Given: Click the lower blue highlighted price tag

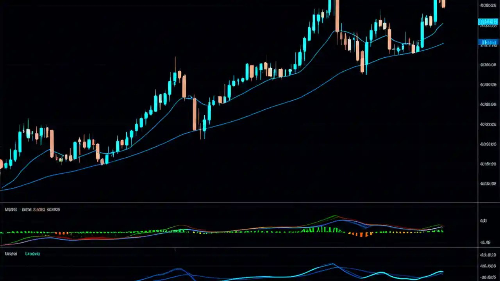Looking at the screenshot, I should point(489,42).
